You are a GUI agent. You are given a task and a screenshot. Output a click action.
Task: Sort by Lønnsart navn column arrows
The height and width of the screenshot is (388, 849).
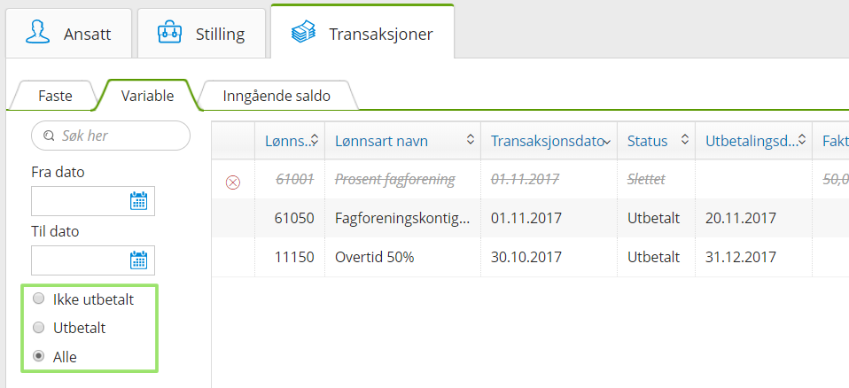(471, 140)
